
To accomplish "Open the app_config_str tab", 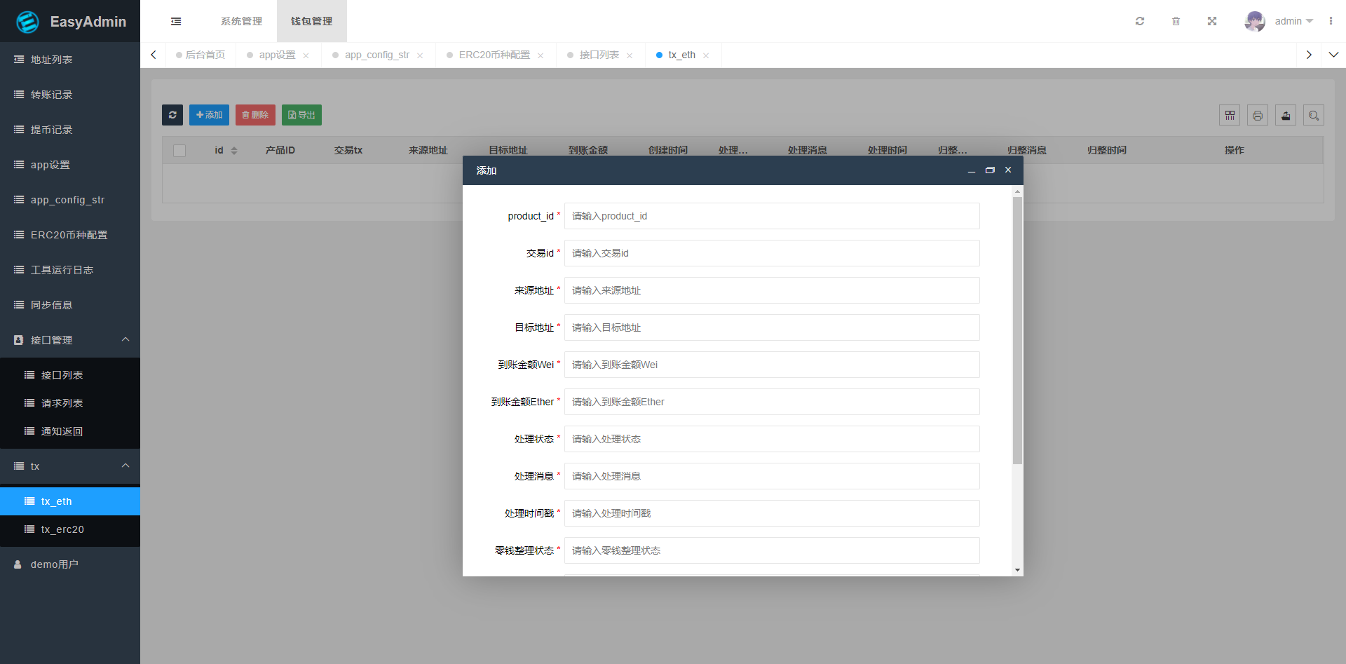I will (x=376, y=55).
